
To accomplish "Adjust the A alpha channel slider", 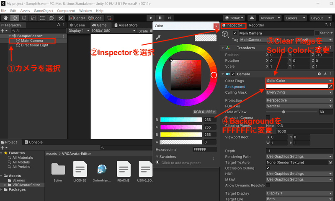I will (x=181, y=142).
